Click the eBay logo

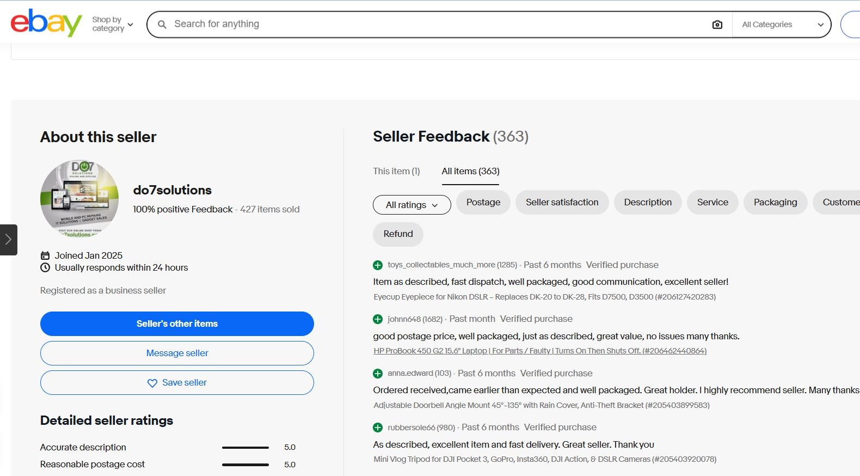pos(46,23)
